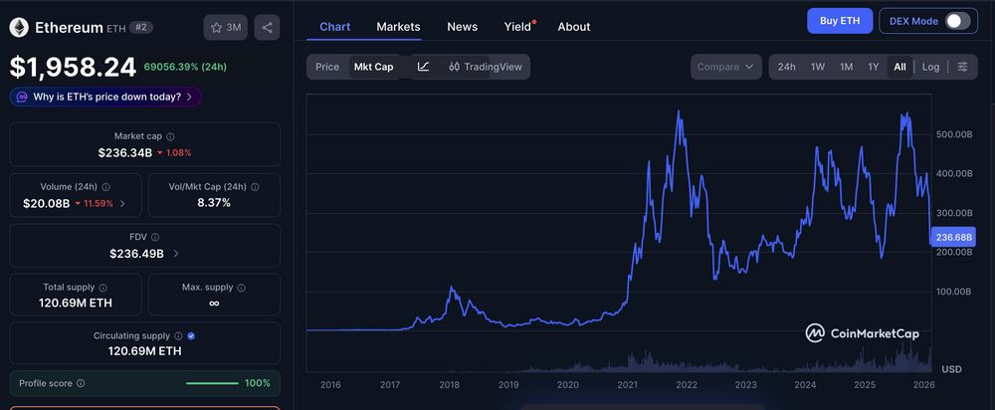Click the 2021 label on chart axis
Image resolution: width=995 pixels, height=410 pixels.
pyautogui.click(x=627, y=384)
